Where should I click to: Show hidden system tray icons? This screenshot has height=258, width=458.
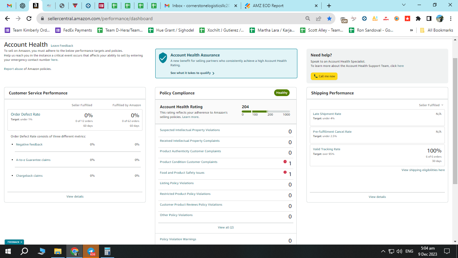point(383,251)
